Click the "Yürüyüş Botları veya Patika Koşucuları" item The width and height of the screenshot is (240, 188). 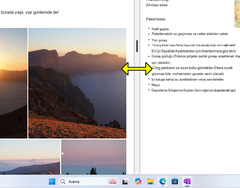[x=194, y=45]
